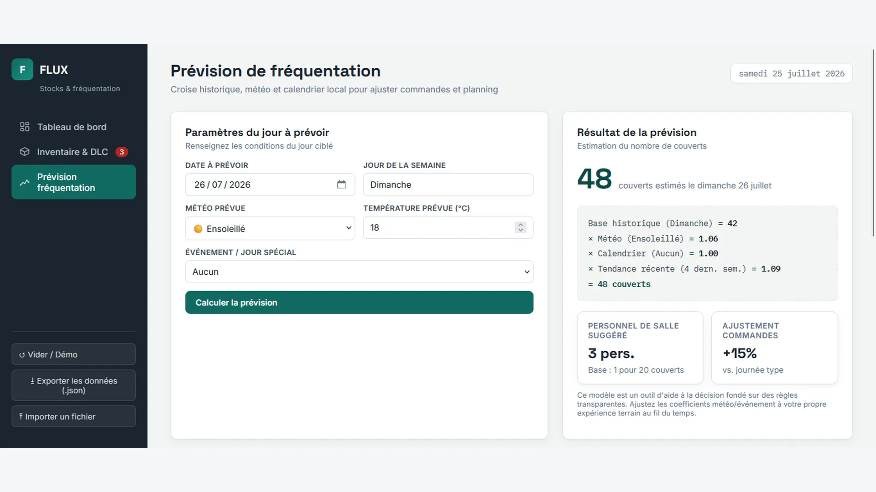This screenshot has height=492, width=876.
Task: Click the date chip samedi 25 juillet 2026
Action: [792, 73]
